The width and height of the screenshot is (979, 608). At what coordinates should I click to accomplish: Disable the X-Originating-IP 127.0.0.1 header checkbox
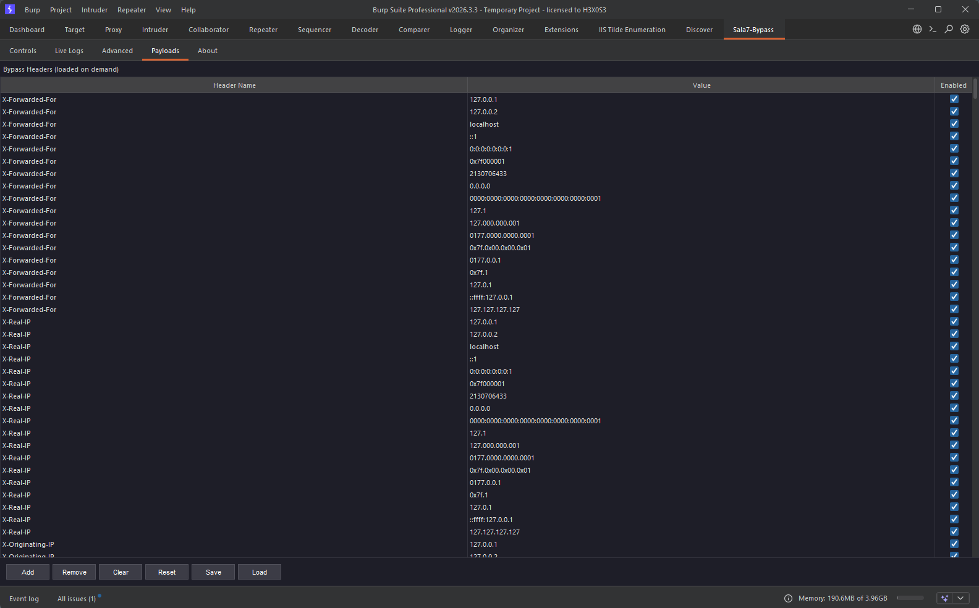coord(954,544)
